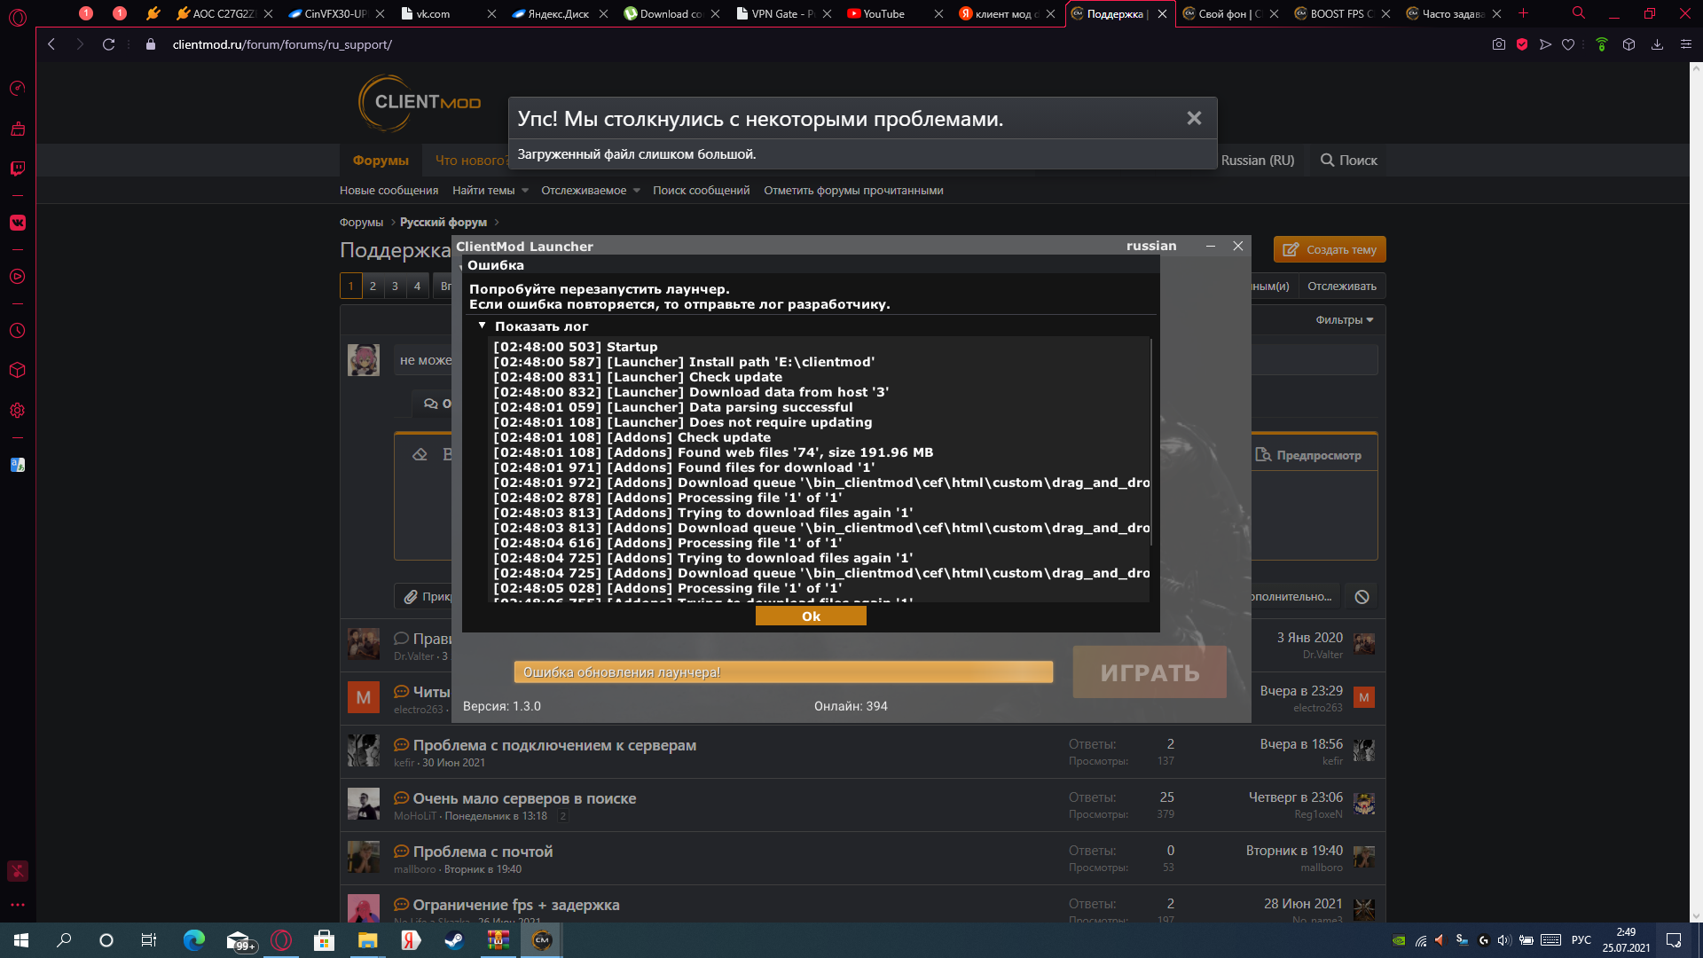Open the thread 'Очень мало серверов в поиске'
This screenshot has height=958, width=1703.
point(524,798)
